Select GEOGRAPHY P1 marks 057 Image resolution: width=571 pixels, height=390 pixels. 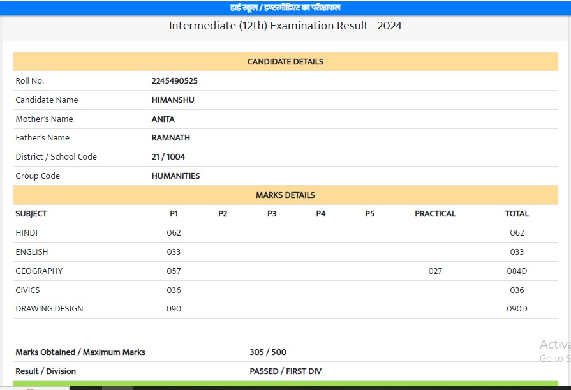pyautogui.click(x=174, y=271)
